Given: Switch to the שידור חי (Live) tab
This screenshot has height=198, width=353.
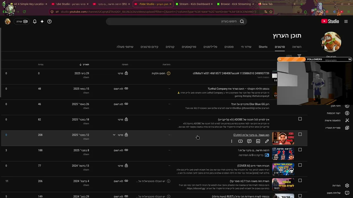Looking at the screenshot, I should click(x=246, y=47).
